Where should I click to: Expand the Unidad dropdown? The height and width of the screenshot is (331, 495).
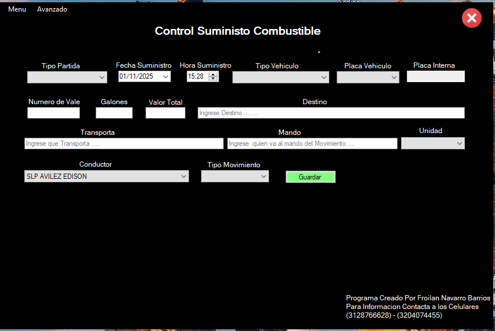point(460,143)
